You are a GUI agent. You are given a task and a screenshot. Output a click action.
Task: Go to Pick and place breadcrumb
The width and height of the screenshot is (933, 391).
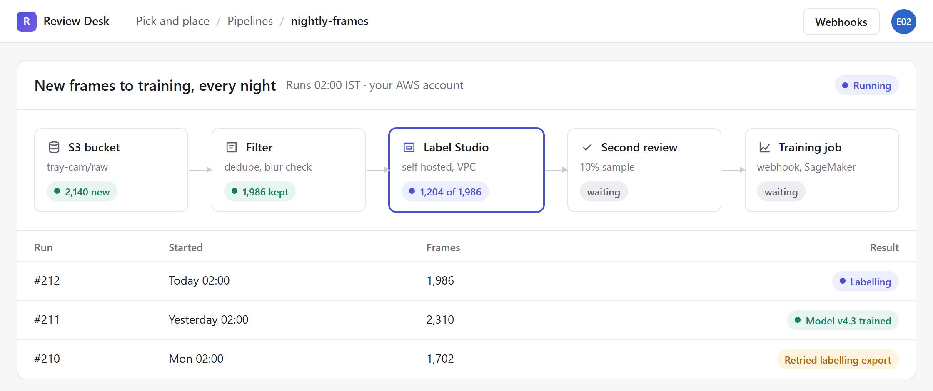click(172, 21)
